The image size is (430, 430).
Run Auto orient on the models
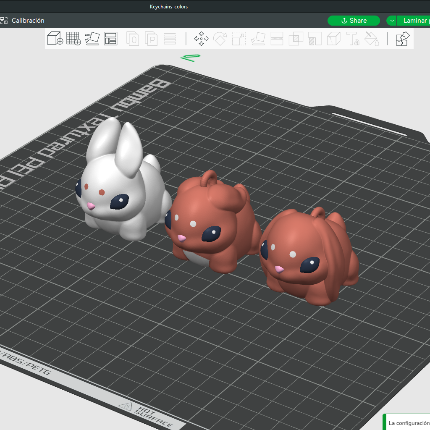[92, 39]
